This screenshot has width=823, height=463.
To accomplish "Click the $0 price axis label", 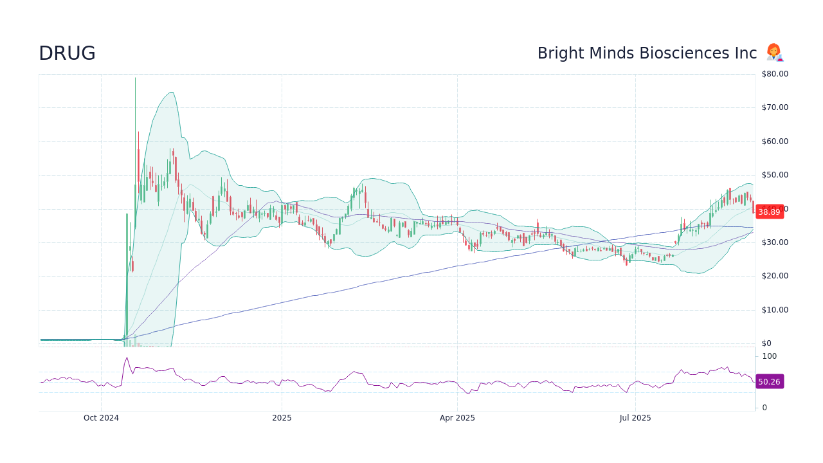I will 766,343.
